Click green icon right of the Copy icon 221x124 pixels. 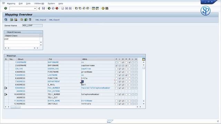pyautogui.click(x=26, y=20)
